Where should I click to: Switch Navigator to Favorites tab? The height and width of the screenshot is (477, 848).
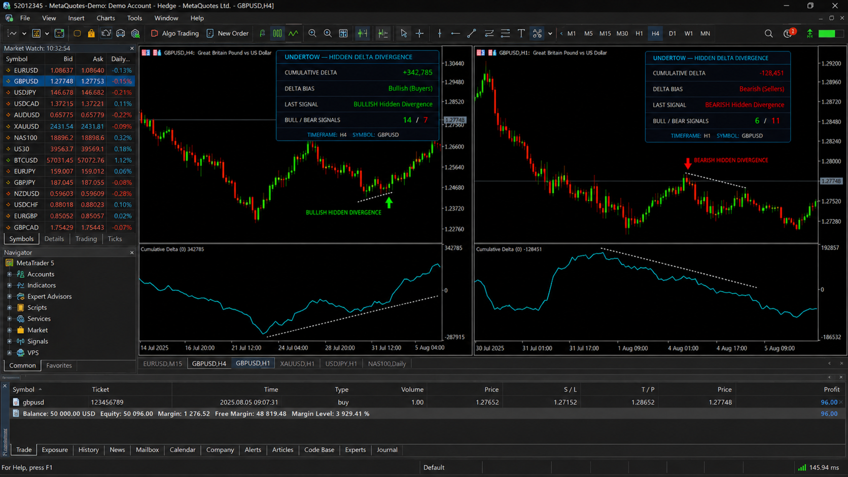(x=59, y=365)
